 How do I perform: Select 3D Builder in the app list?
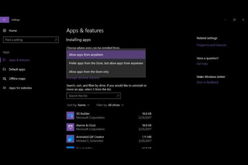pos(109,116)
